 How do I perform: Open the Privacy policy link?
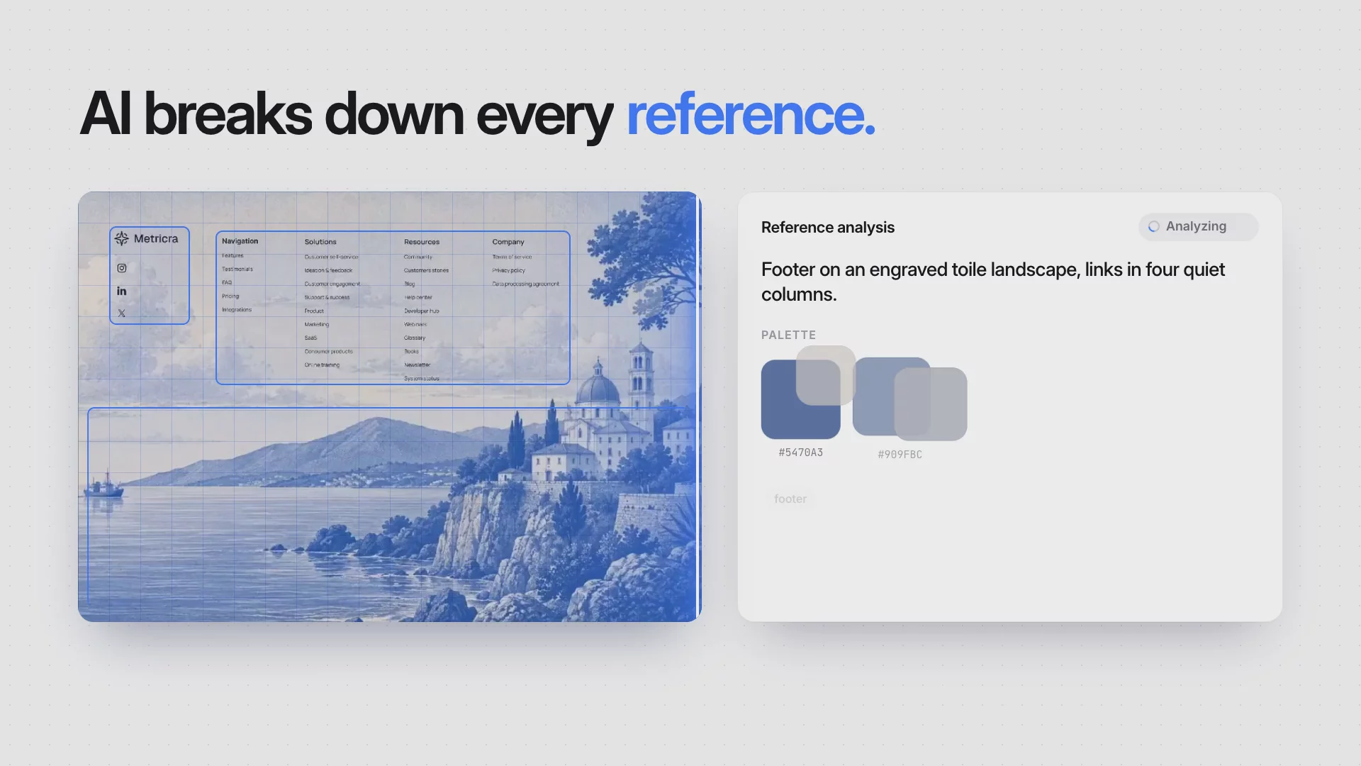[x=509, y=270]
